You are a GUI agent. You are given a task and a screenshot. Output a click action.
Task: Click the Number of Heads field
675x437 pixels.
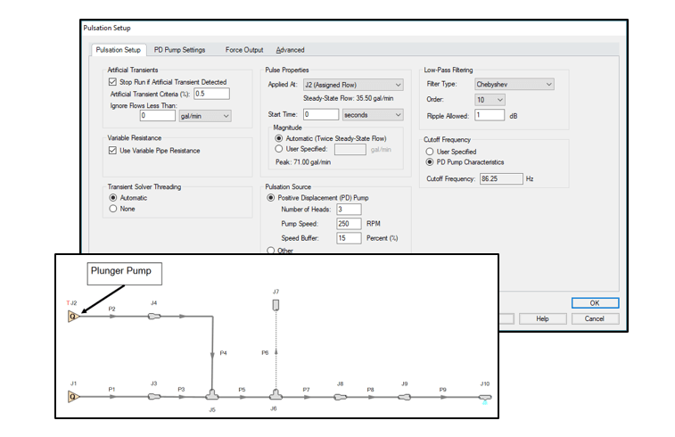(x=349, y=210)
